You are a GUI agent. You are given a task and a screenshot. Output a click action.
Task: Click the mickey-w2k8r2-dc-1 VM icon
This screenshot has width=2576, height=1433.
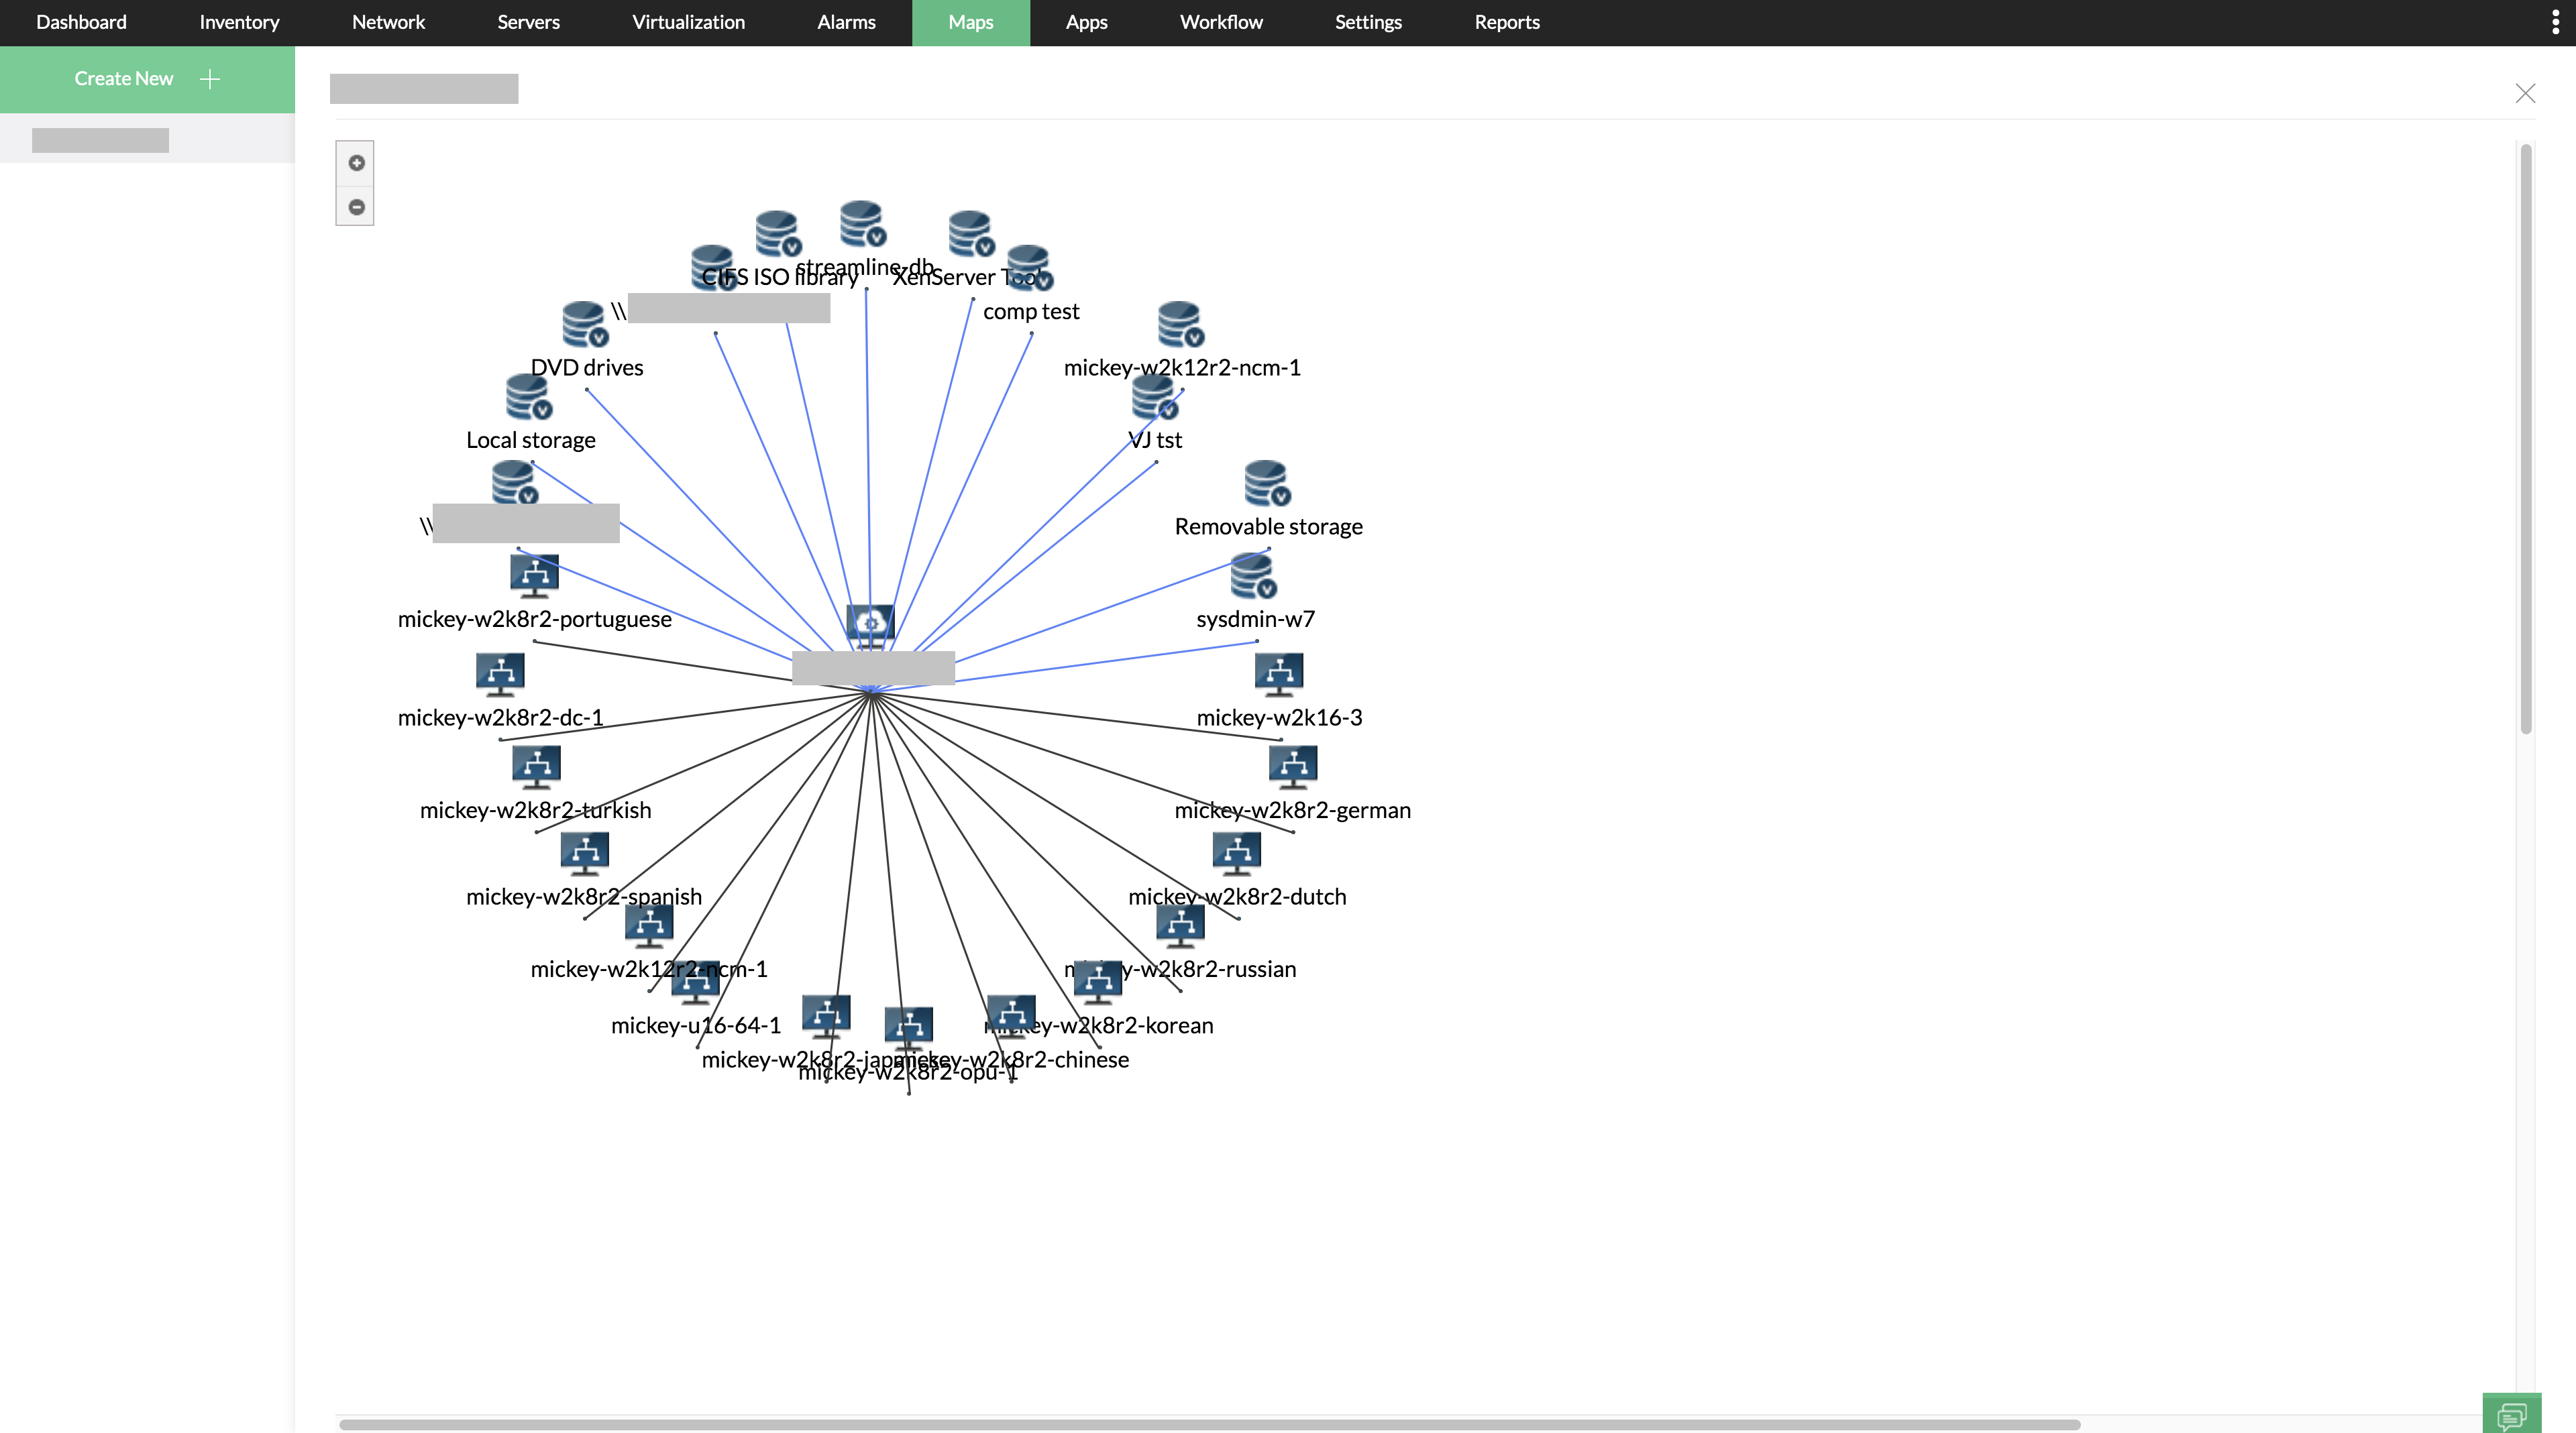coord(500,673)
